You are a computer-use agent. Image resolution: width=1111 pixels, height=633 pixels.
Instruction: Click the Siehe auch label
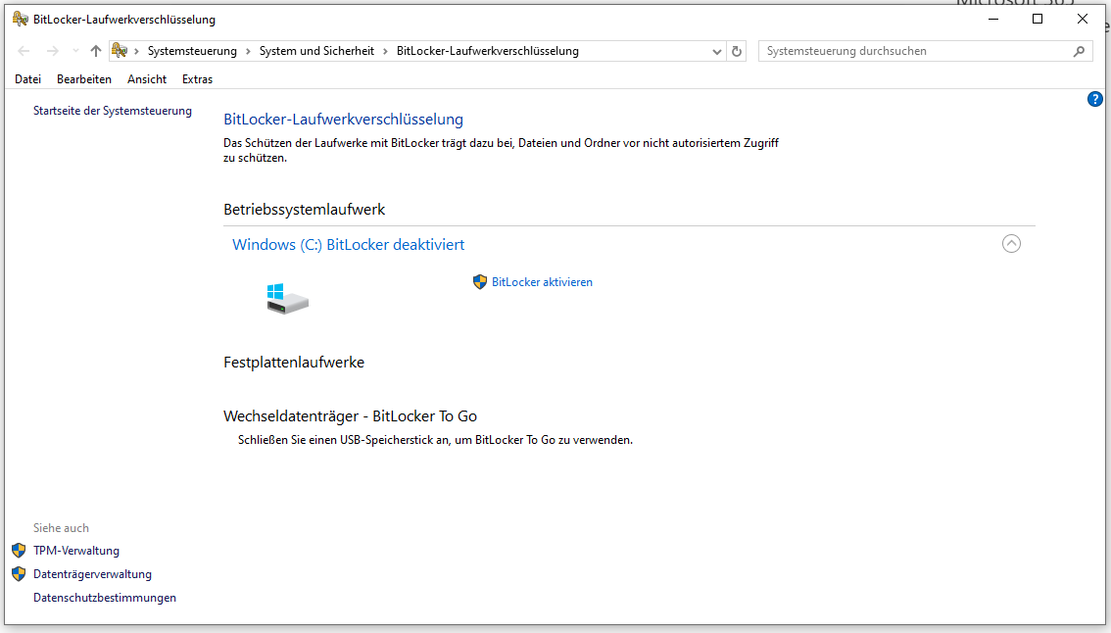pos(61,528)
